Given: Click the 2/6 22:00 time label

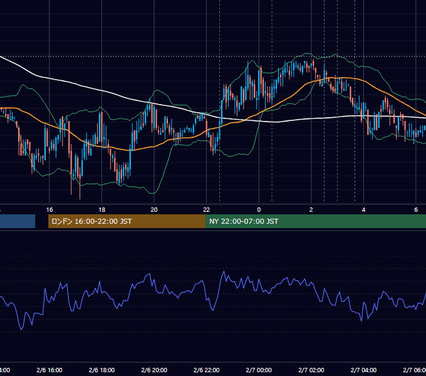Looking at the screenshot, I should coord(207,370).
